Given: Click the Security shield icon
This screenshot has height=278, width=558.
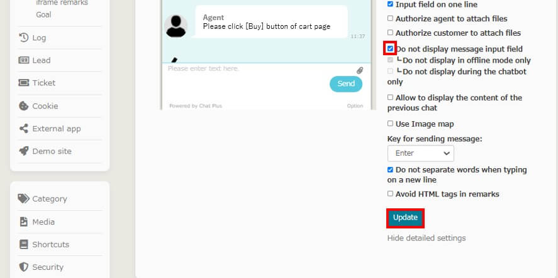Looking at the screenshot, I should point(23,267).
